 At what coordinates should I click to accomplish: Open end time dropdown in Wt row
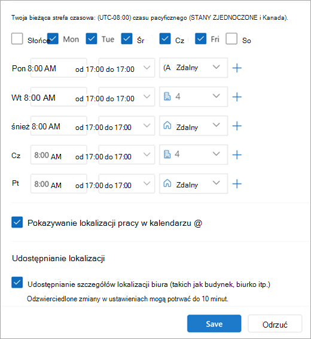coord(147,96)
